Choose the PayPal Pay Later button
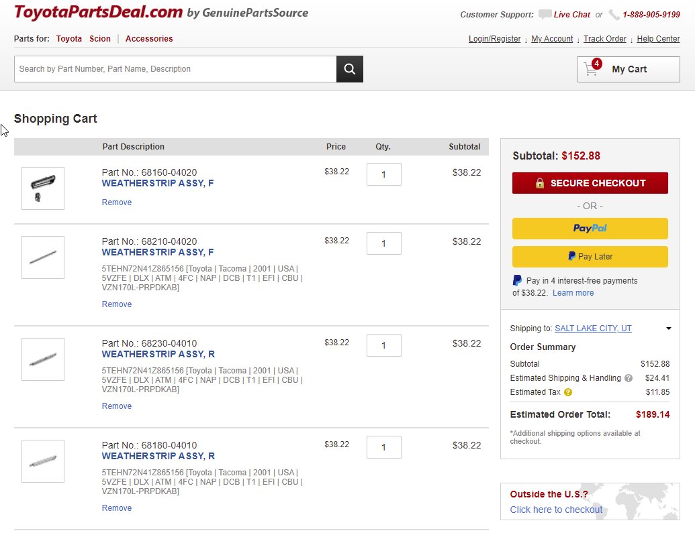 pos(590,257)
